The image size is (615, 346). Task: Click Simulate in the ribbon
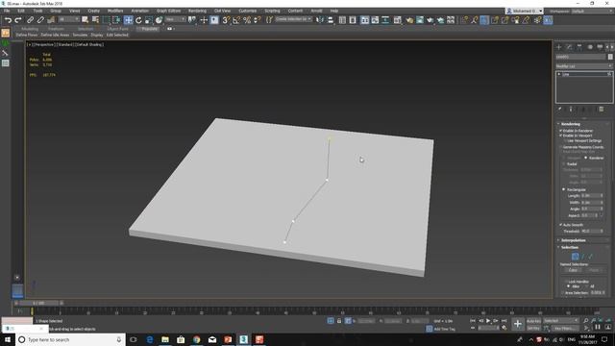(x=80, y=35)
